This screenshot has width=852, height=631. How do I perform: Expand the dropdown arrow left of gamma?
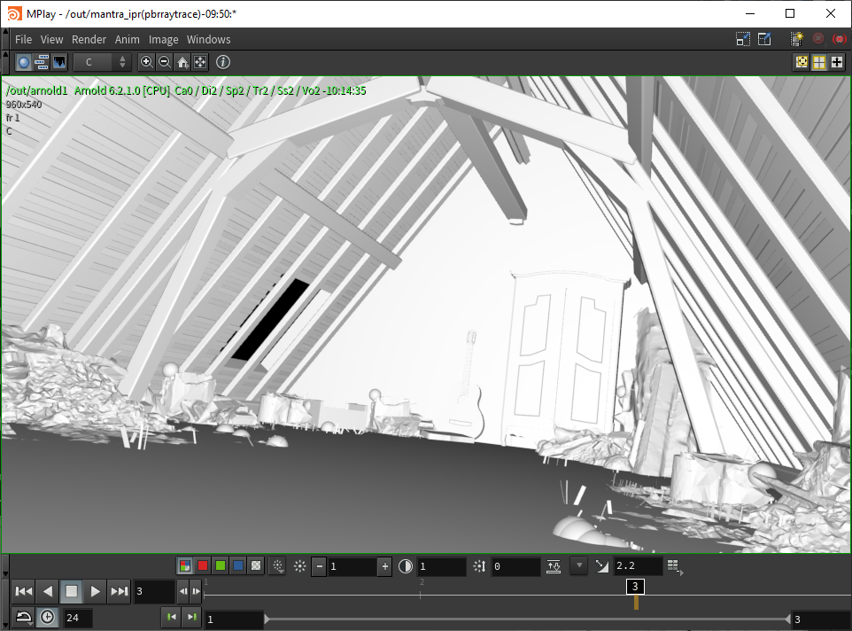[x=579, y=565]
